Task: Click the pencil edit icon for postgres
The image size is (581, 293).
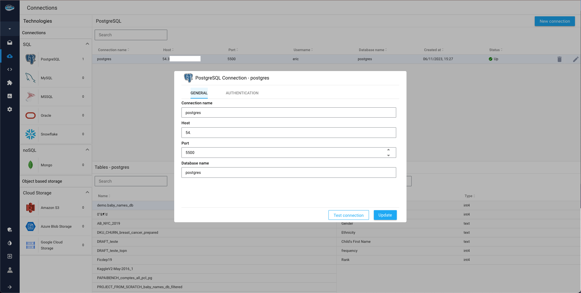Action: coord(575,59)
